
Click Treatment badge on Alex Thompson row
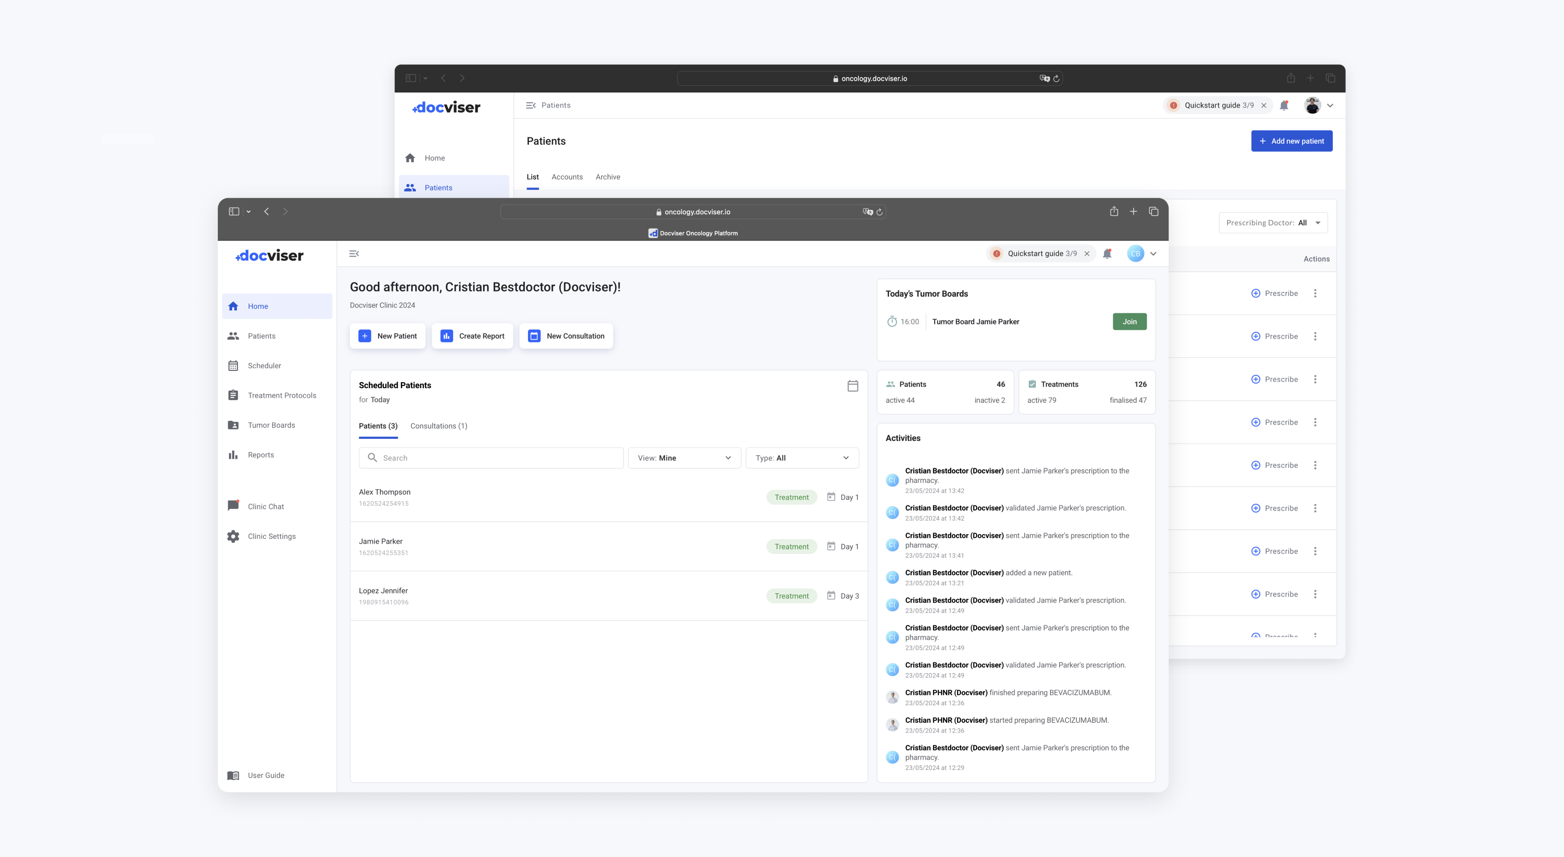click(x=791, y=497)
